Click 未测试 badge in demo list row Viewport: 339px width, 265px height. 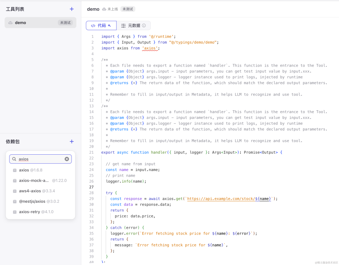tap(65, 23)
